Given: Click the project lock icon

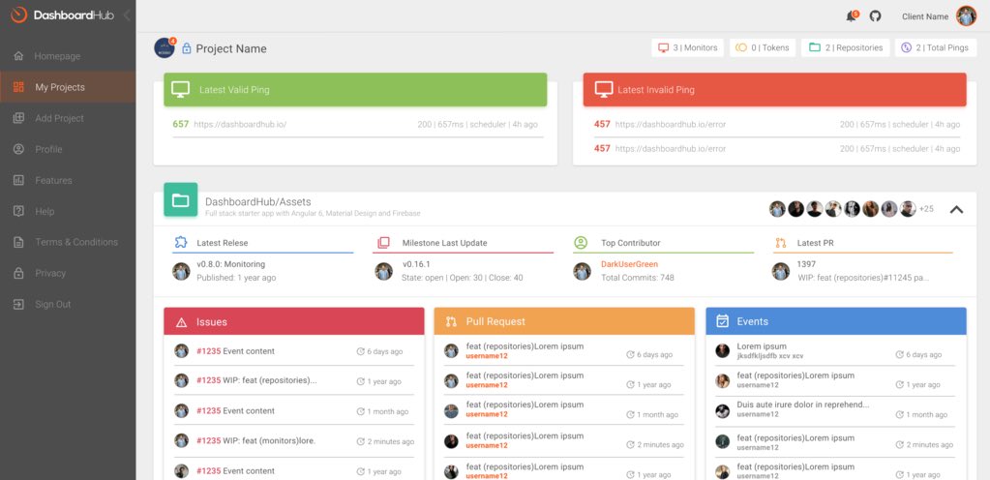Looking at the screenshot, I should point(186,48).
